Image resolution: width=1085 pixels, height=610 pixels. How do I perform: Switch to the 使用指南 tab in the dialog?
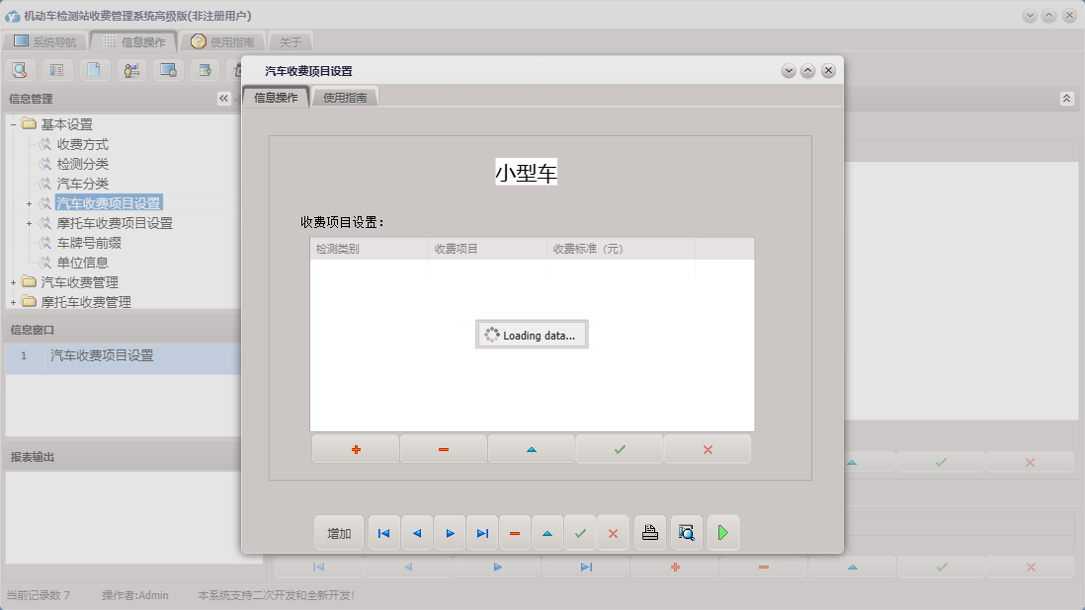click(x=346, y=97)
